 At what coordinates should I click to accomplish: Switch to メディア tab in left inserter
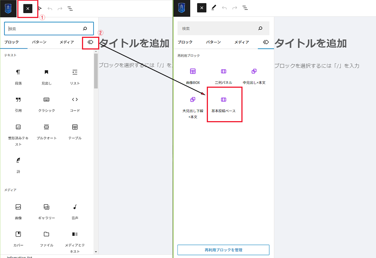[x=67, y=42]
